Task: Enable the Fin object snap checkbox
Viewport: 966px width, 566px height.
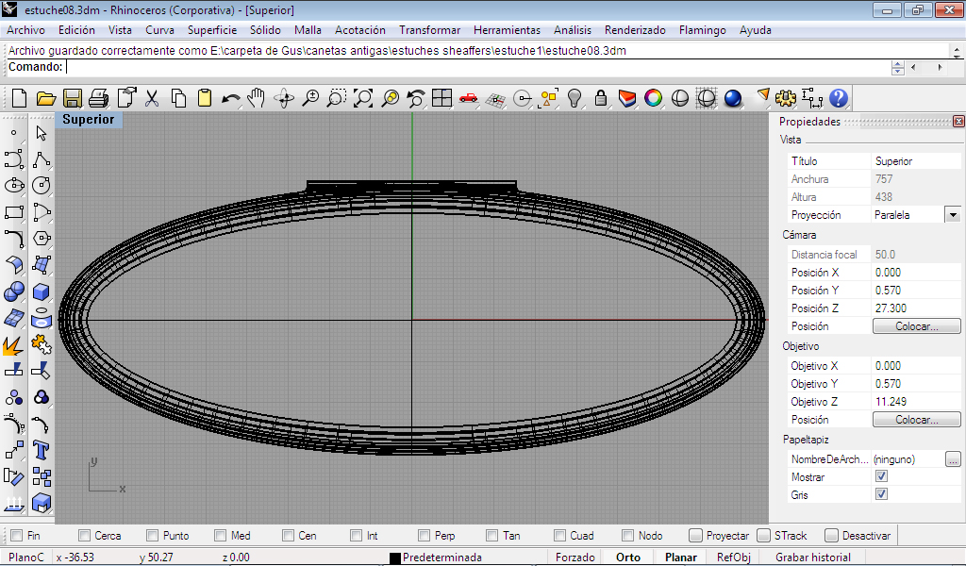Action: click(x=17, y=536)
